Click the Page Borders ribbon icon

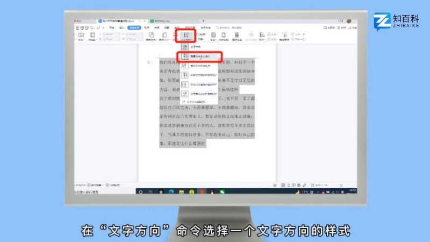225,36
